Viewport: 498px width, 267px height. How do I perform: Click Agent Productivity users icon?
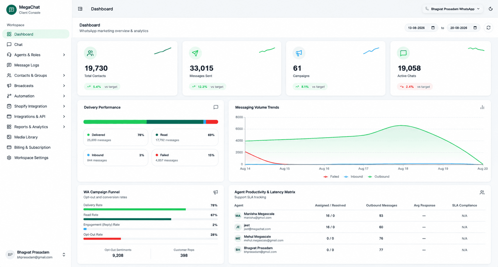click(482, 192)
